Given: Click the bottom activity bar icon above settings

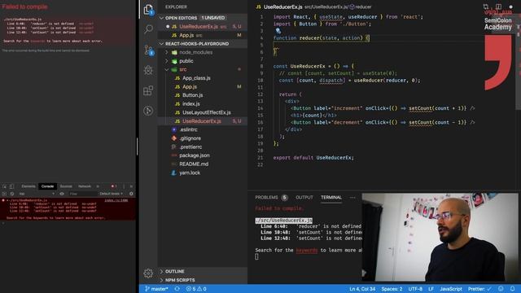Looking at the screenshot, I should [x=148, y=111].
